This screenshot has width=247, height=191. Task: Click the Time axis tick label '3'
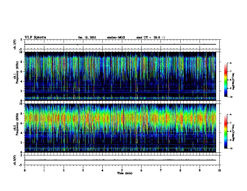click(x=83, y=170)
